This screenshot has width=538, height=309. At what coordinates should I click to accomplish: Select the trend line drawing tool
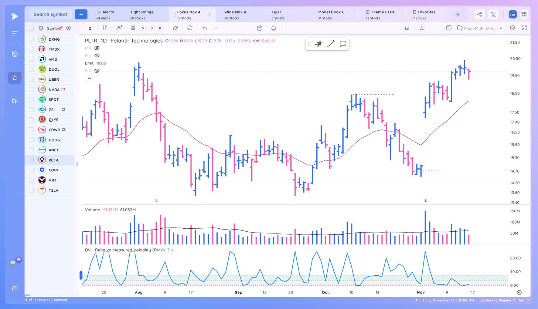pos(331,44)
